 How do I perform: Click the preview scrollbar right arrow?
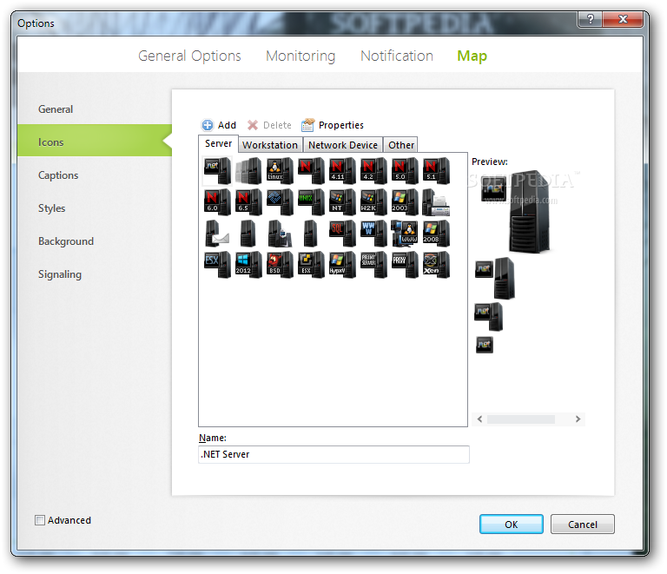pos(578,419)
